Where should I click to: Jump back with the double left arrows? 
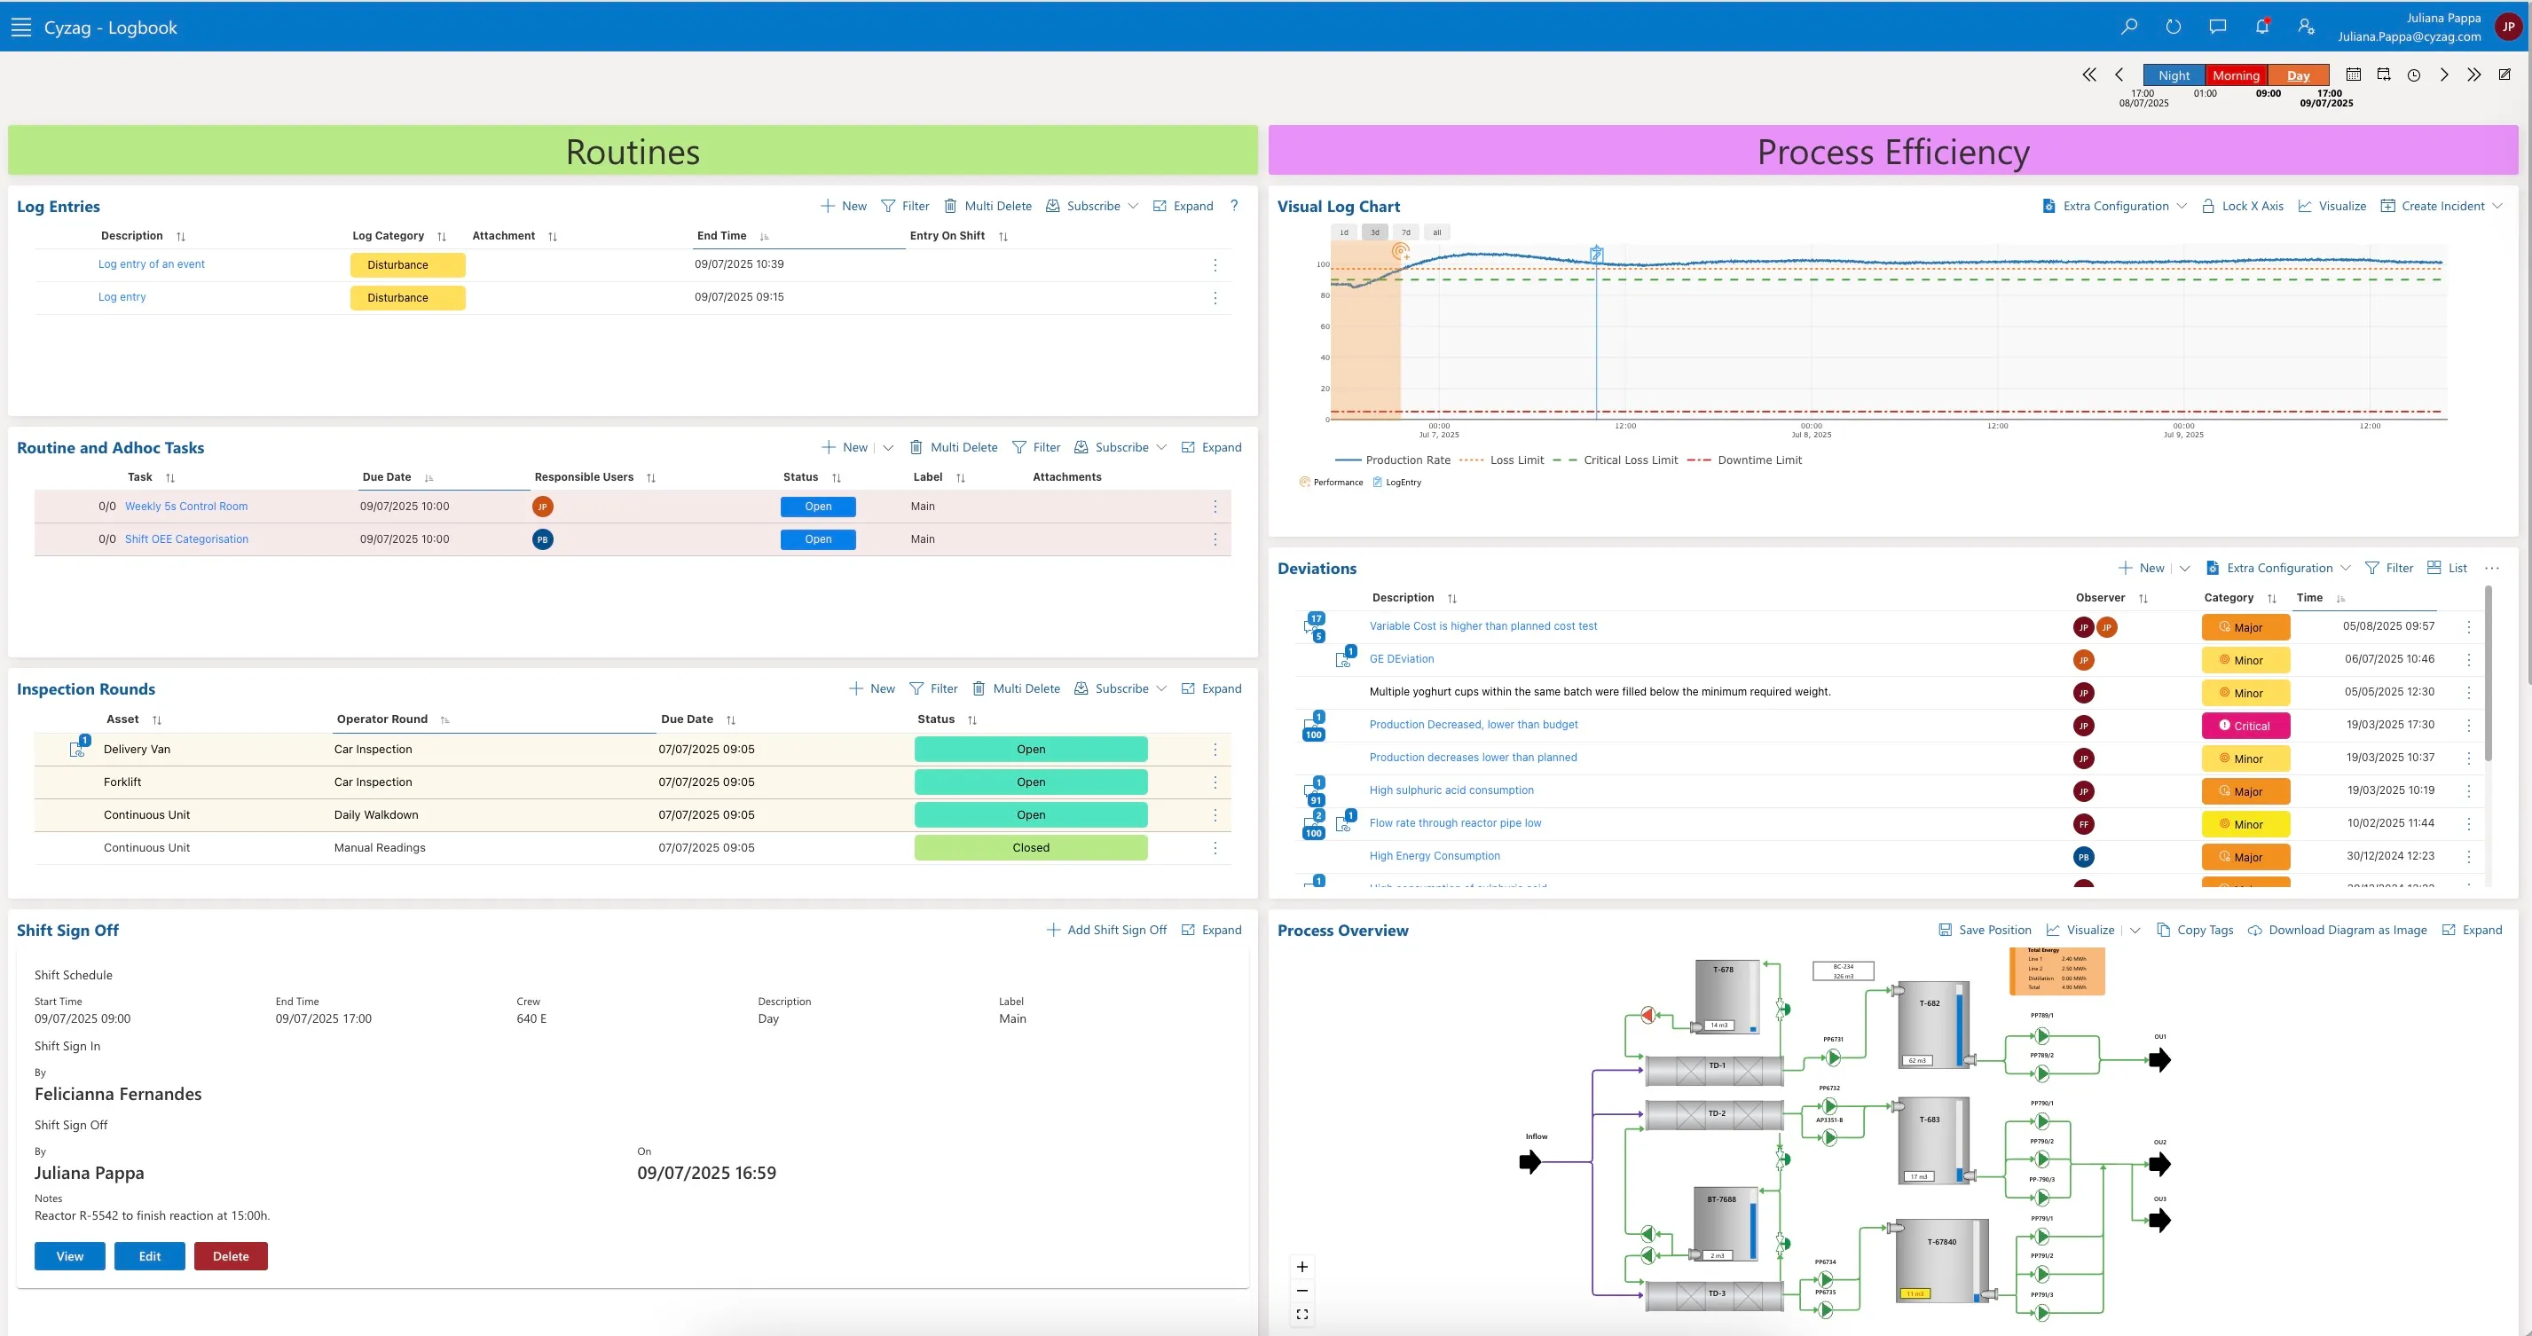click(2089, 75)
